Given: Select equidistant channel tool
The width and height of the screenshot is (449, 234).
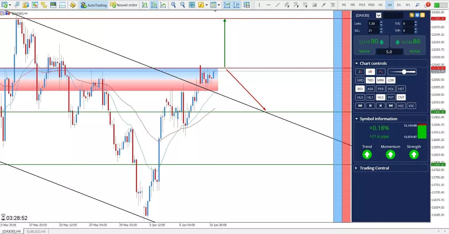Looking at the screenshot, I should (x=287, y=5).
